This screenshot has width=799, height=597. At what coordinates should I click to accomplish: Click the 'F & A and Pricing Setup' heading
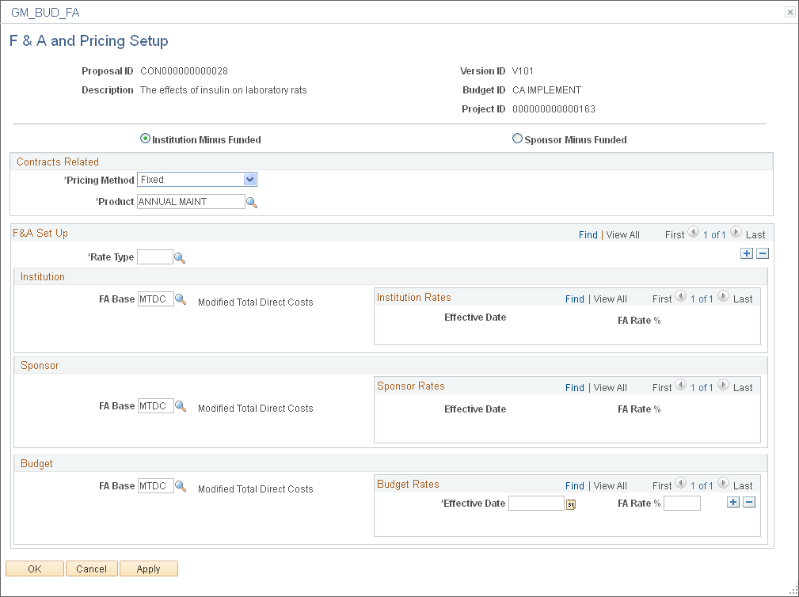click(x=89, y=40)
